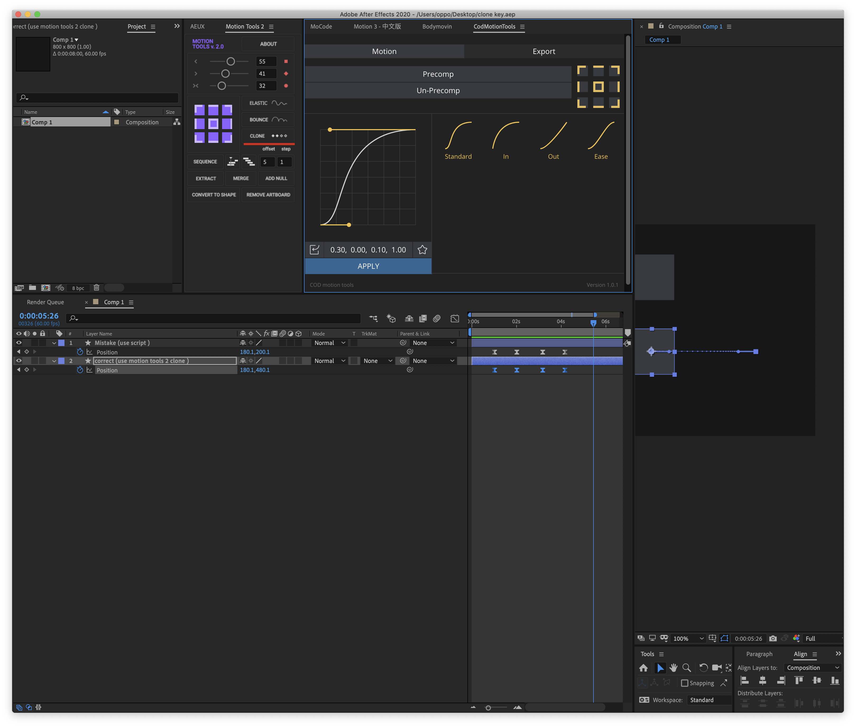856x727 pixels.
Task: Create new composition icon in Project panel
Action: pyautogui.click(x=46, y=288)
